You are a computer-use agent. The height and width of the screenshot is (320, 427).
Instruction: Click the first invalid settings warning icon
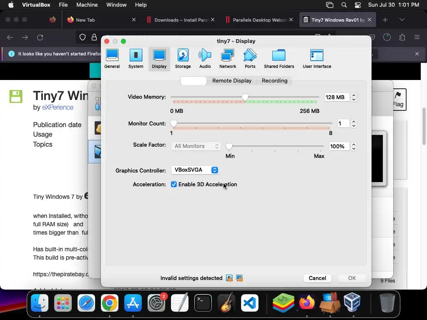pyautogui.click(x=229, y=278)
